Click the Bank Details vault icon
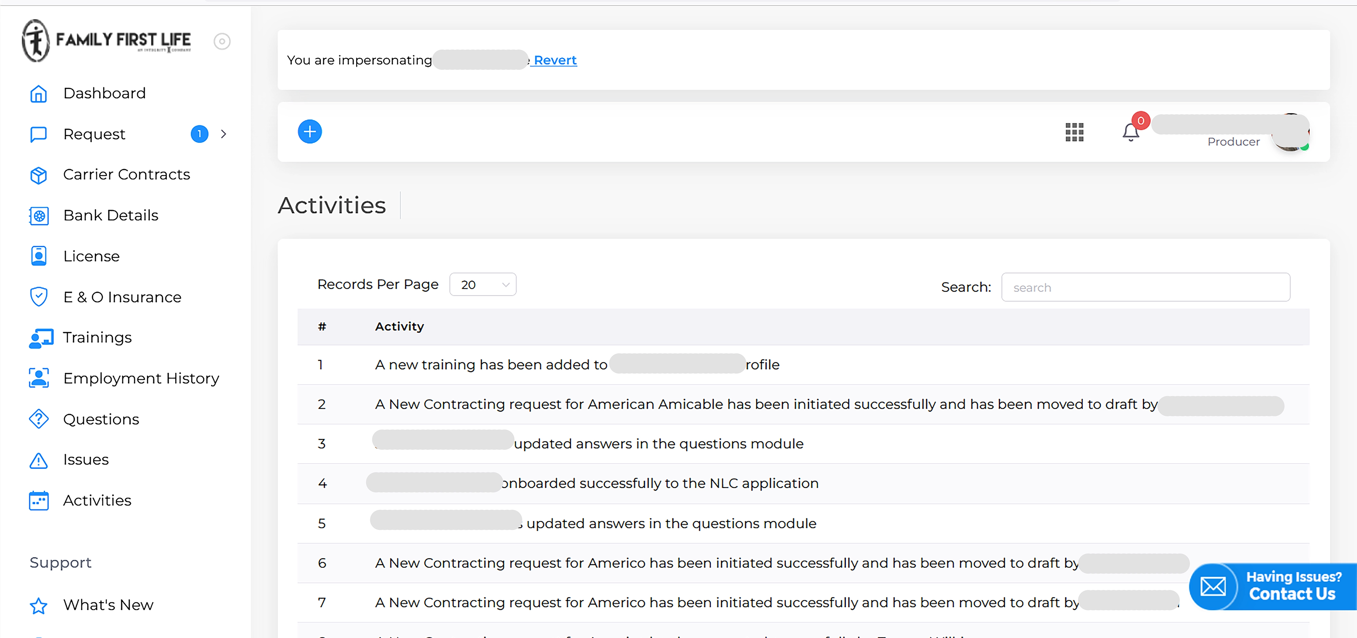Image resolution: width=1357 pixels, height=638 pixels. pos(38,215)
